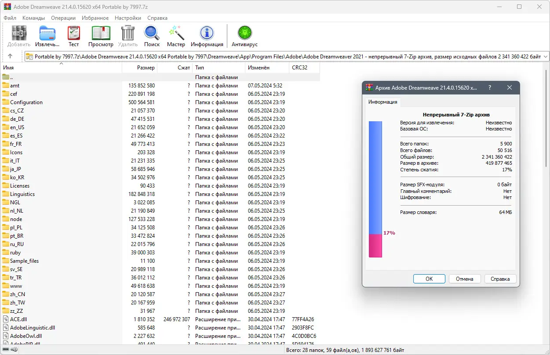
Task: Launch the Мастер wizard icon
Action: (x=176, y=33)
